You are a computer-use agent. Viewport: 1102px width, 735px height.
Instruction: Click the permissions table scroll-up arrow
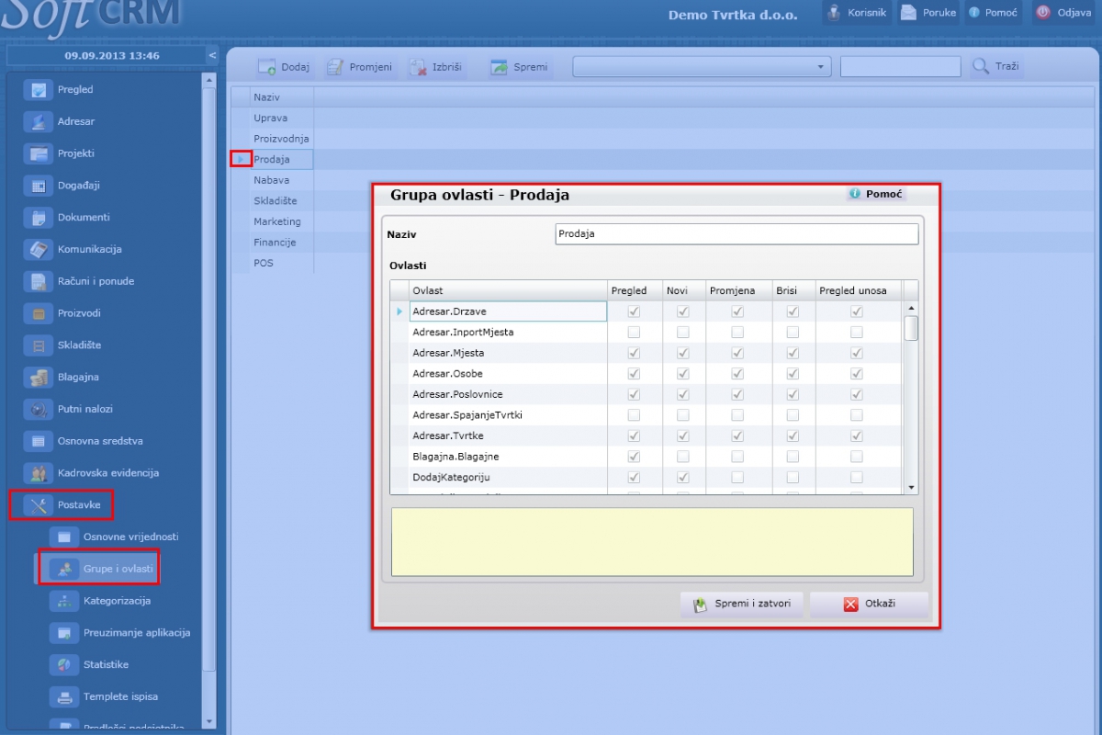point(911,309)
